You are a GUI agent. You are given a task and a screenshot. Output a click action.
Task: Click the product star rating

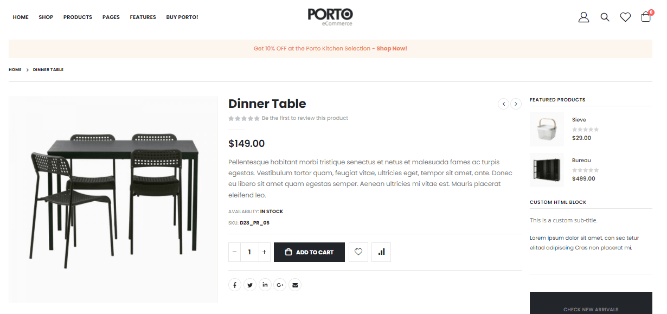tap(244, 118)
